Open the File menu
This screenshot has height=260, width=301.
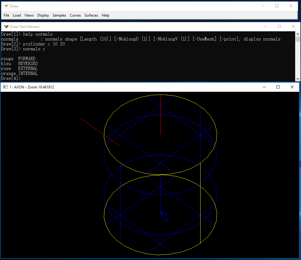pyautogui.click(x=6, y=15)
